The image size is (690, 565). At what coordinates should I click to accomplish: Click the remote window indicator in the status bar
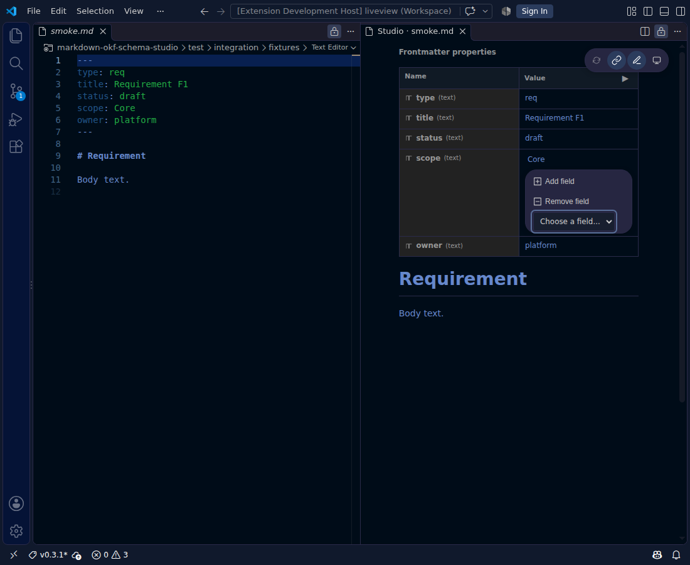click(x=14, y=554)
